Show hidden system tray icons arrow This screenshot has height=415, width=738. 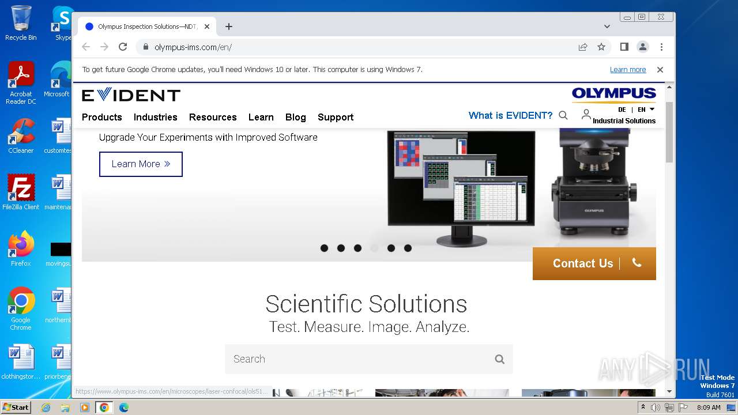[643, 408]
